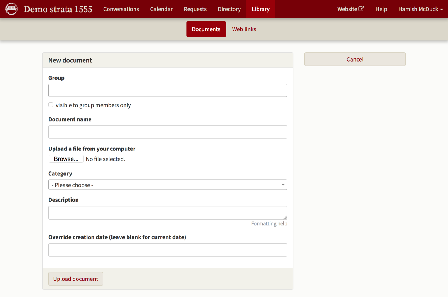Viewport: 448px width, 297px height.
Task: Click the external link icon beside Website
Action: [x=361, y=9]
